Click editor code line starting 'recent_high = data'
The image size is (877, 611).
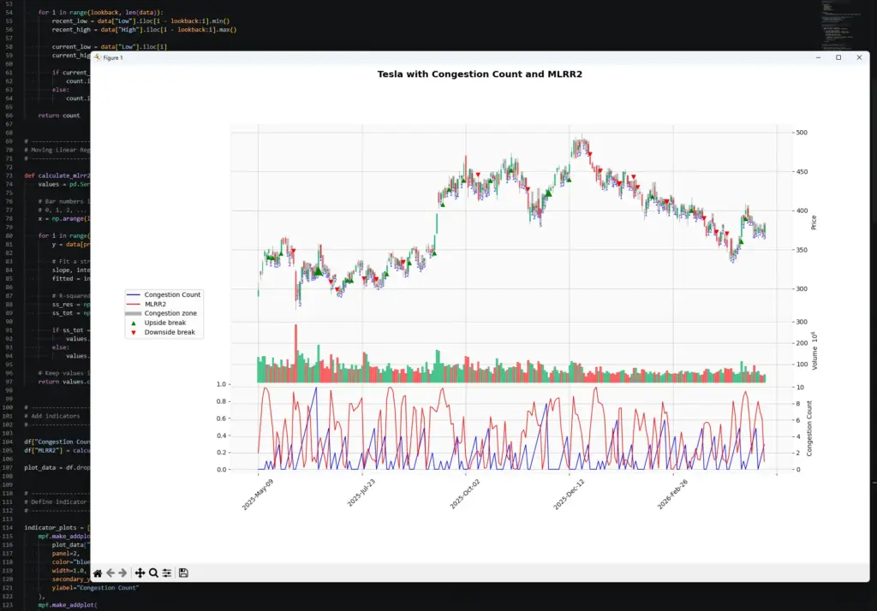click(x=144, y=30)
